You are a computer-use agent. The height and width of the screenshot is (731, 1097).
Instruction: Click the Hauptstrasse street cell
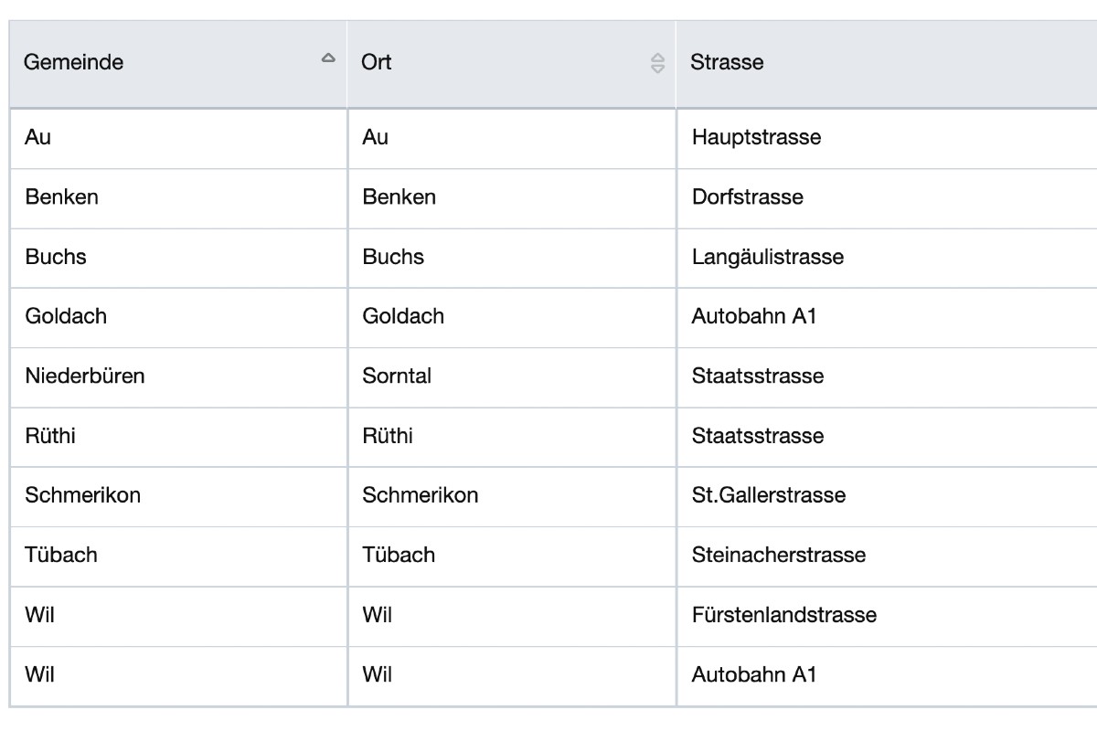(x=756, y=138)
